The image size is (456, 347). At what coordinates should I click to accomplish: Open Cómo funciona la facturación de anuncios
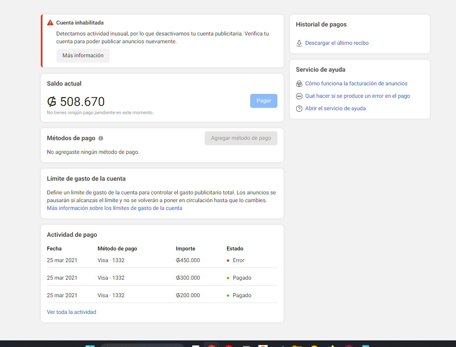tap(356, 84)
